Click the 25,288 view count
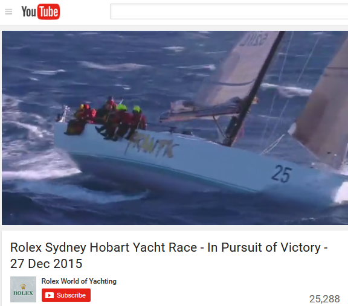 click(324, 299)
